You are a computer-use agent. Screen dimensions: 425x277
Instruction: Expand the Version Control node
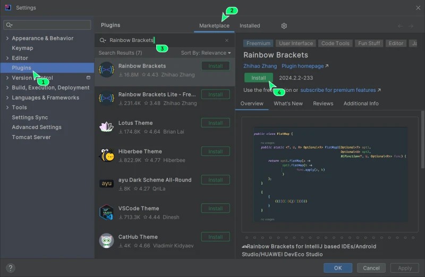tap(7, 77)
